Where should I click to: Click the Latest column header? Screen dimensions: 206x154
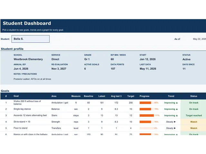coord(102,96)
